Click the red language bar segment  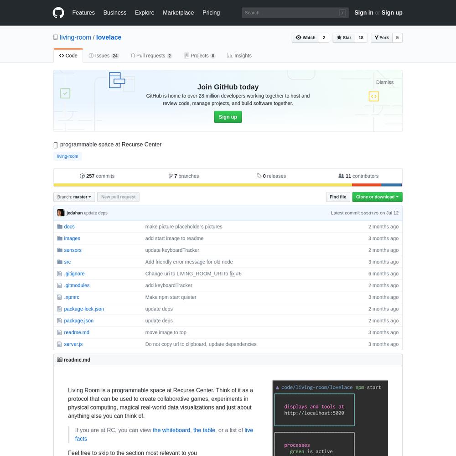pos(367,185)
